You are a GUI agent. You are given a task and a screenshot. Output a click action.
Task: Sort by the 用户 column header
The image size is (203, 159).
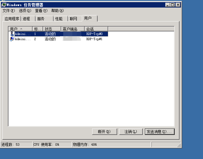coord(20,29)
